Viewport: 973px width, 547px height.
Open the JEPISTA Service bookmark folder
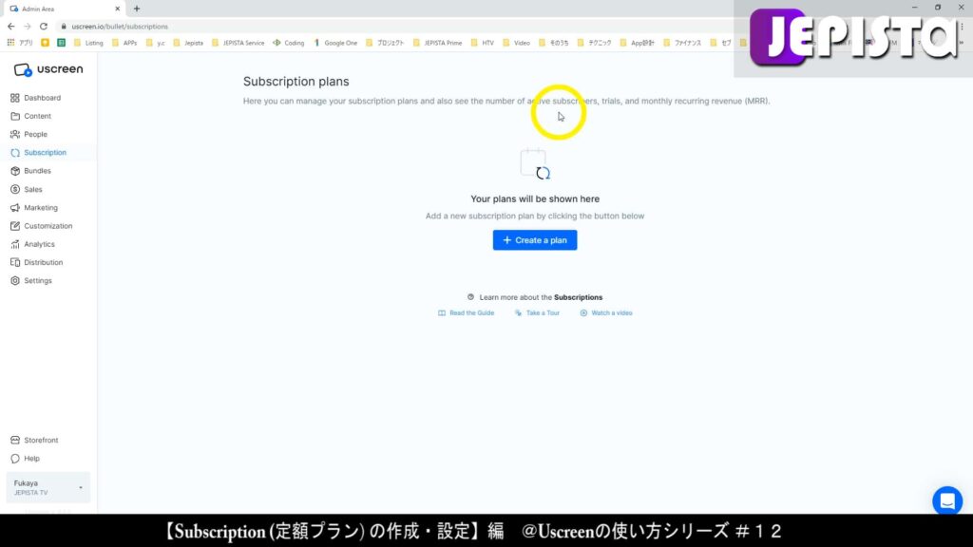point(238,43)
